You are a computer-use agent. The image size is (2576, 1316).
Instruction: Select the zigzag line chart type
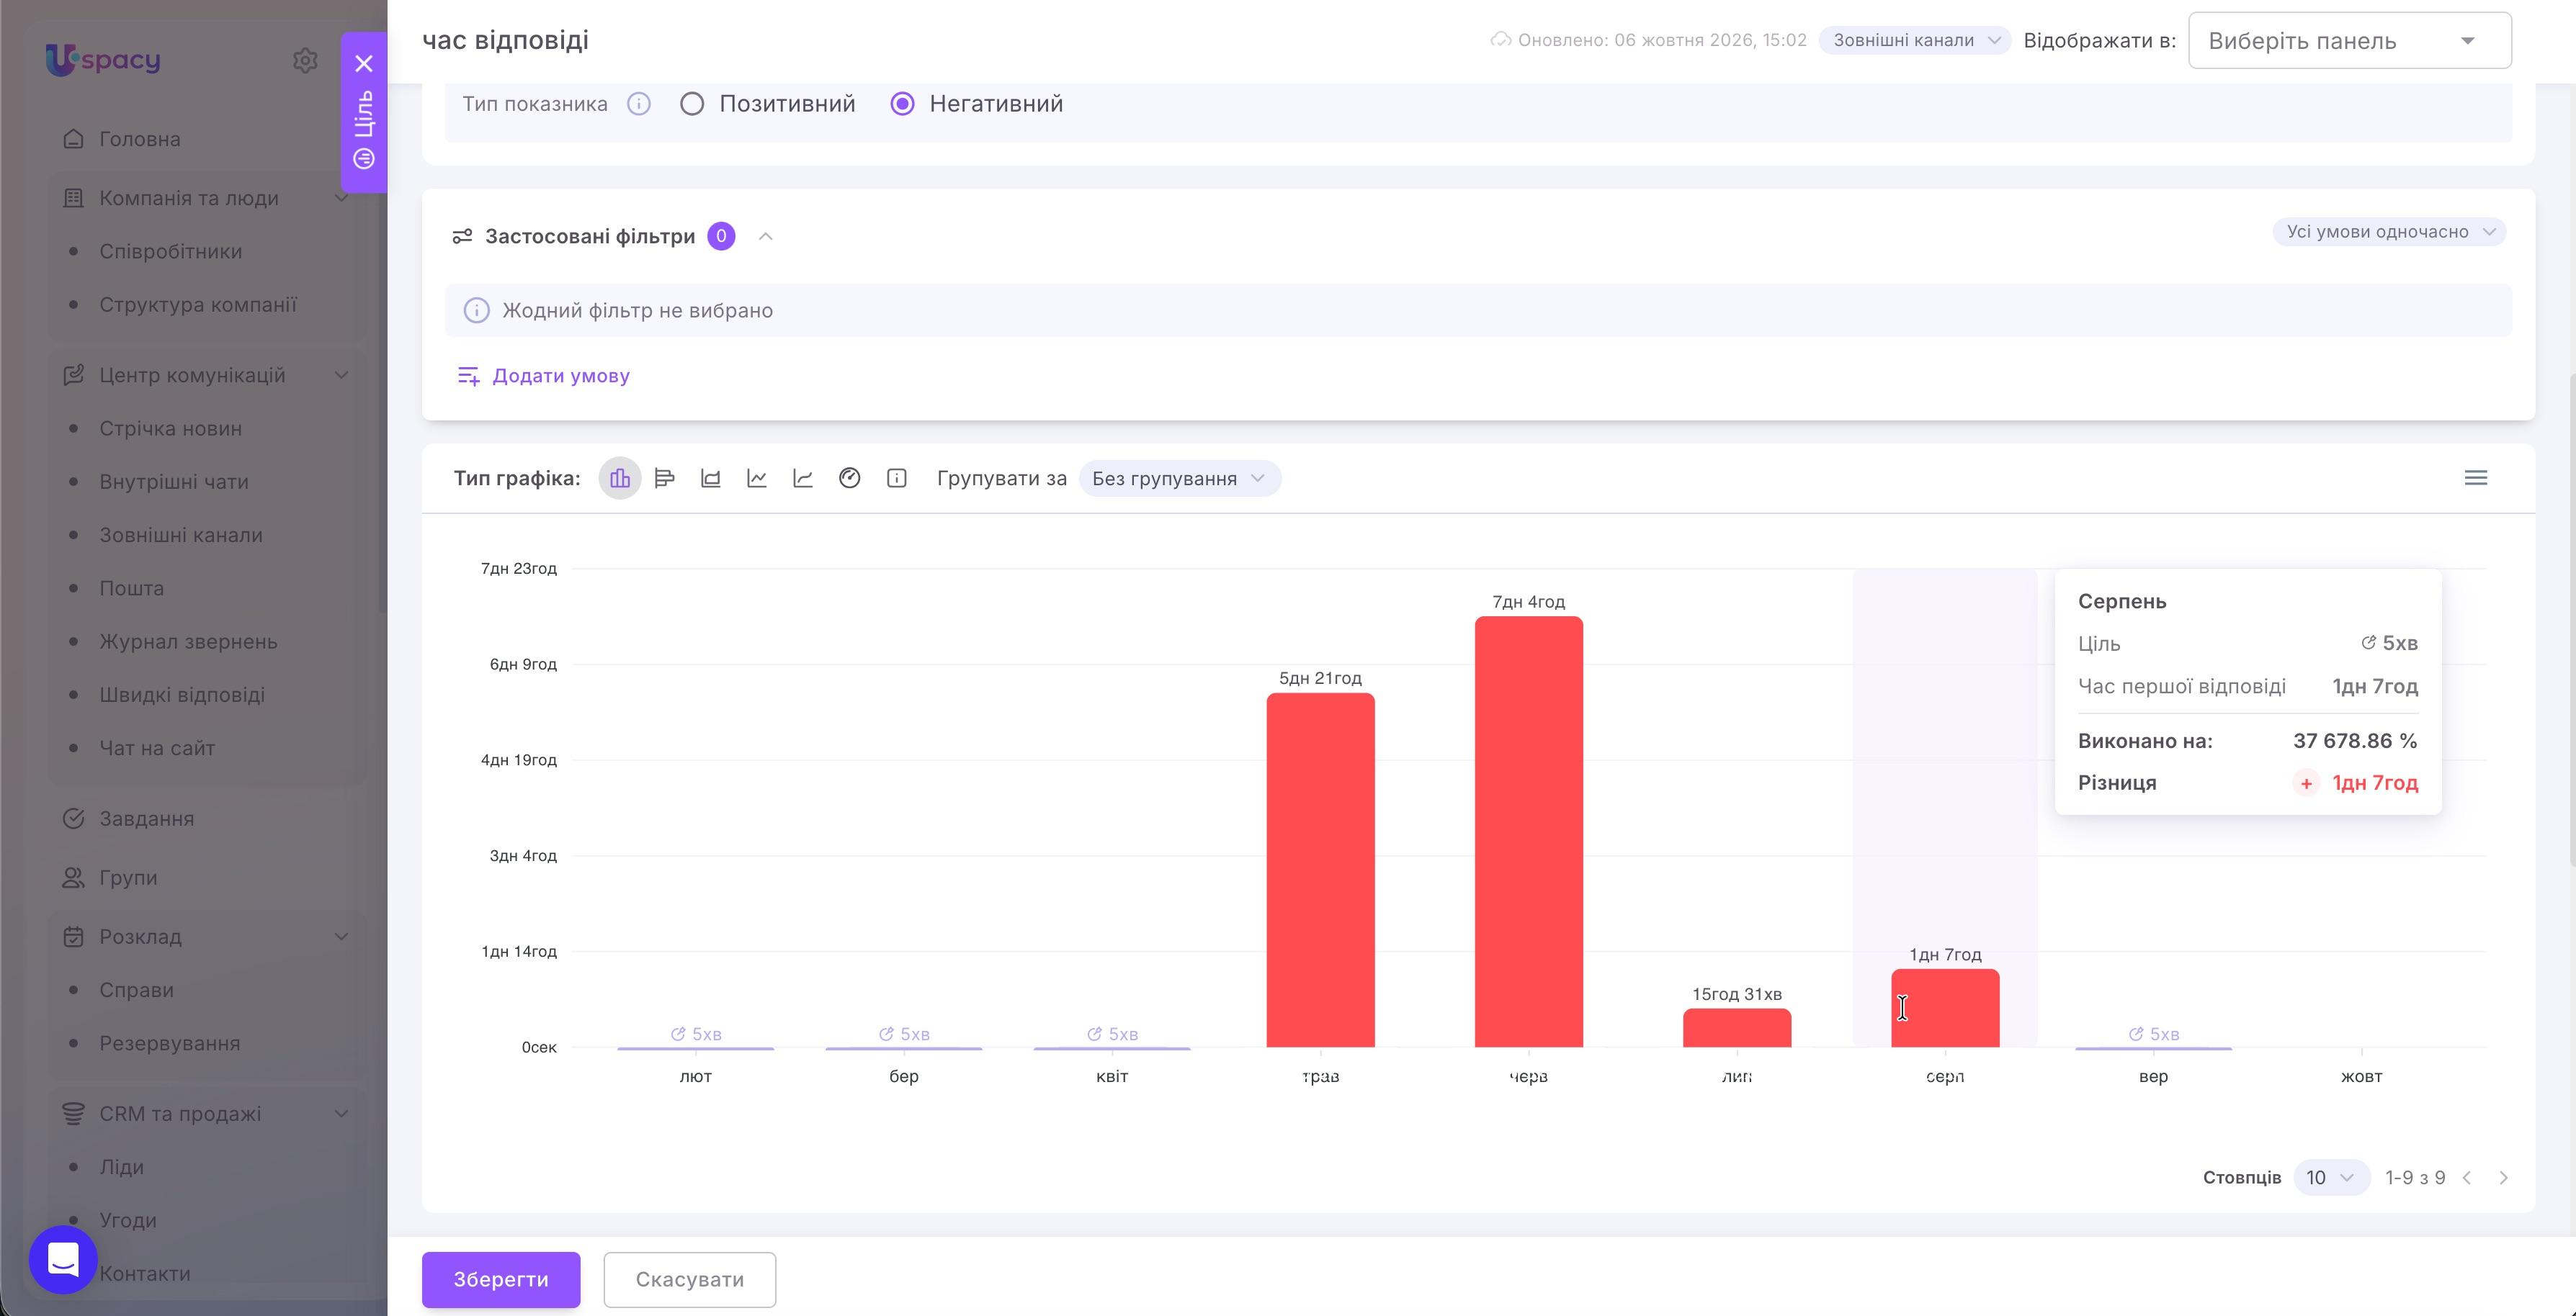coord(757,479)
